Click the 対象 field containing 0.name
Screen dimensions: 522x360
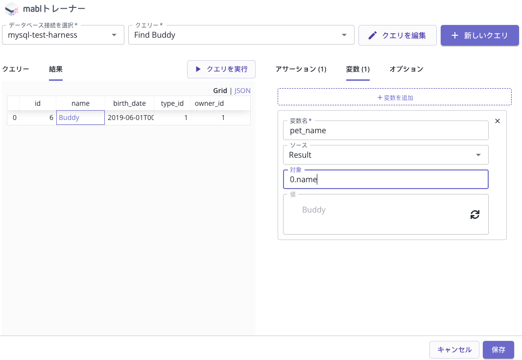(385, 179)
